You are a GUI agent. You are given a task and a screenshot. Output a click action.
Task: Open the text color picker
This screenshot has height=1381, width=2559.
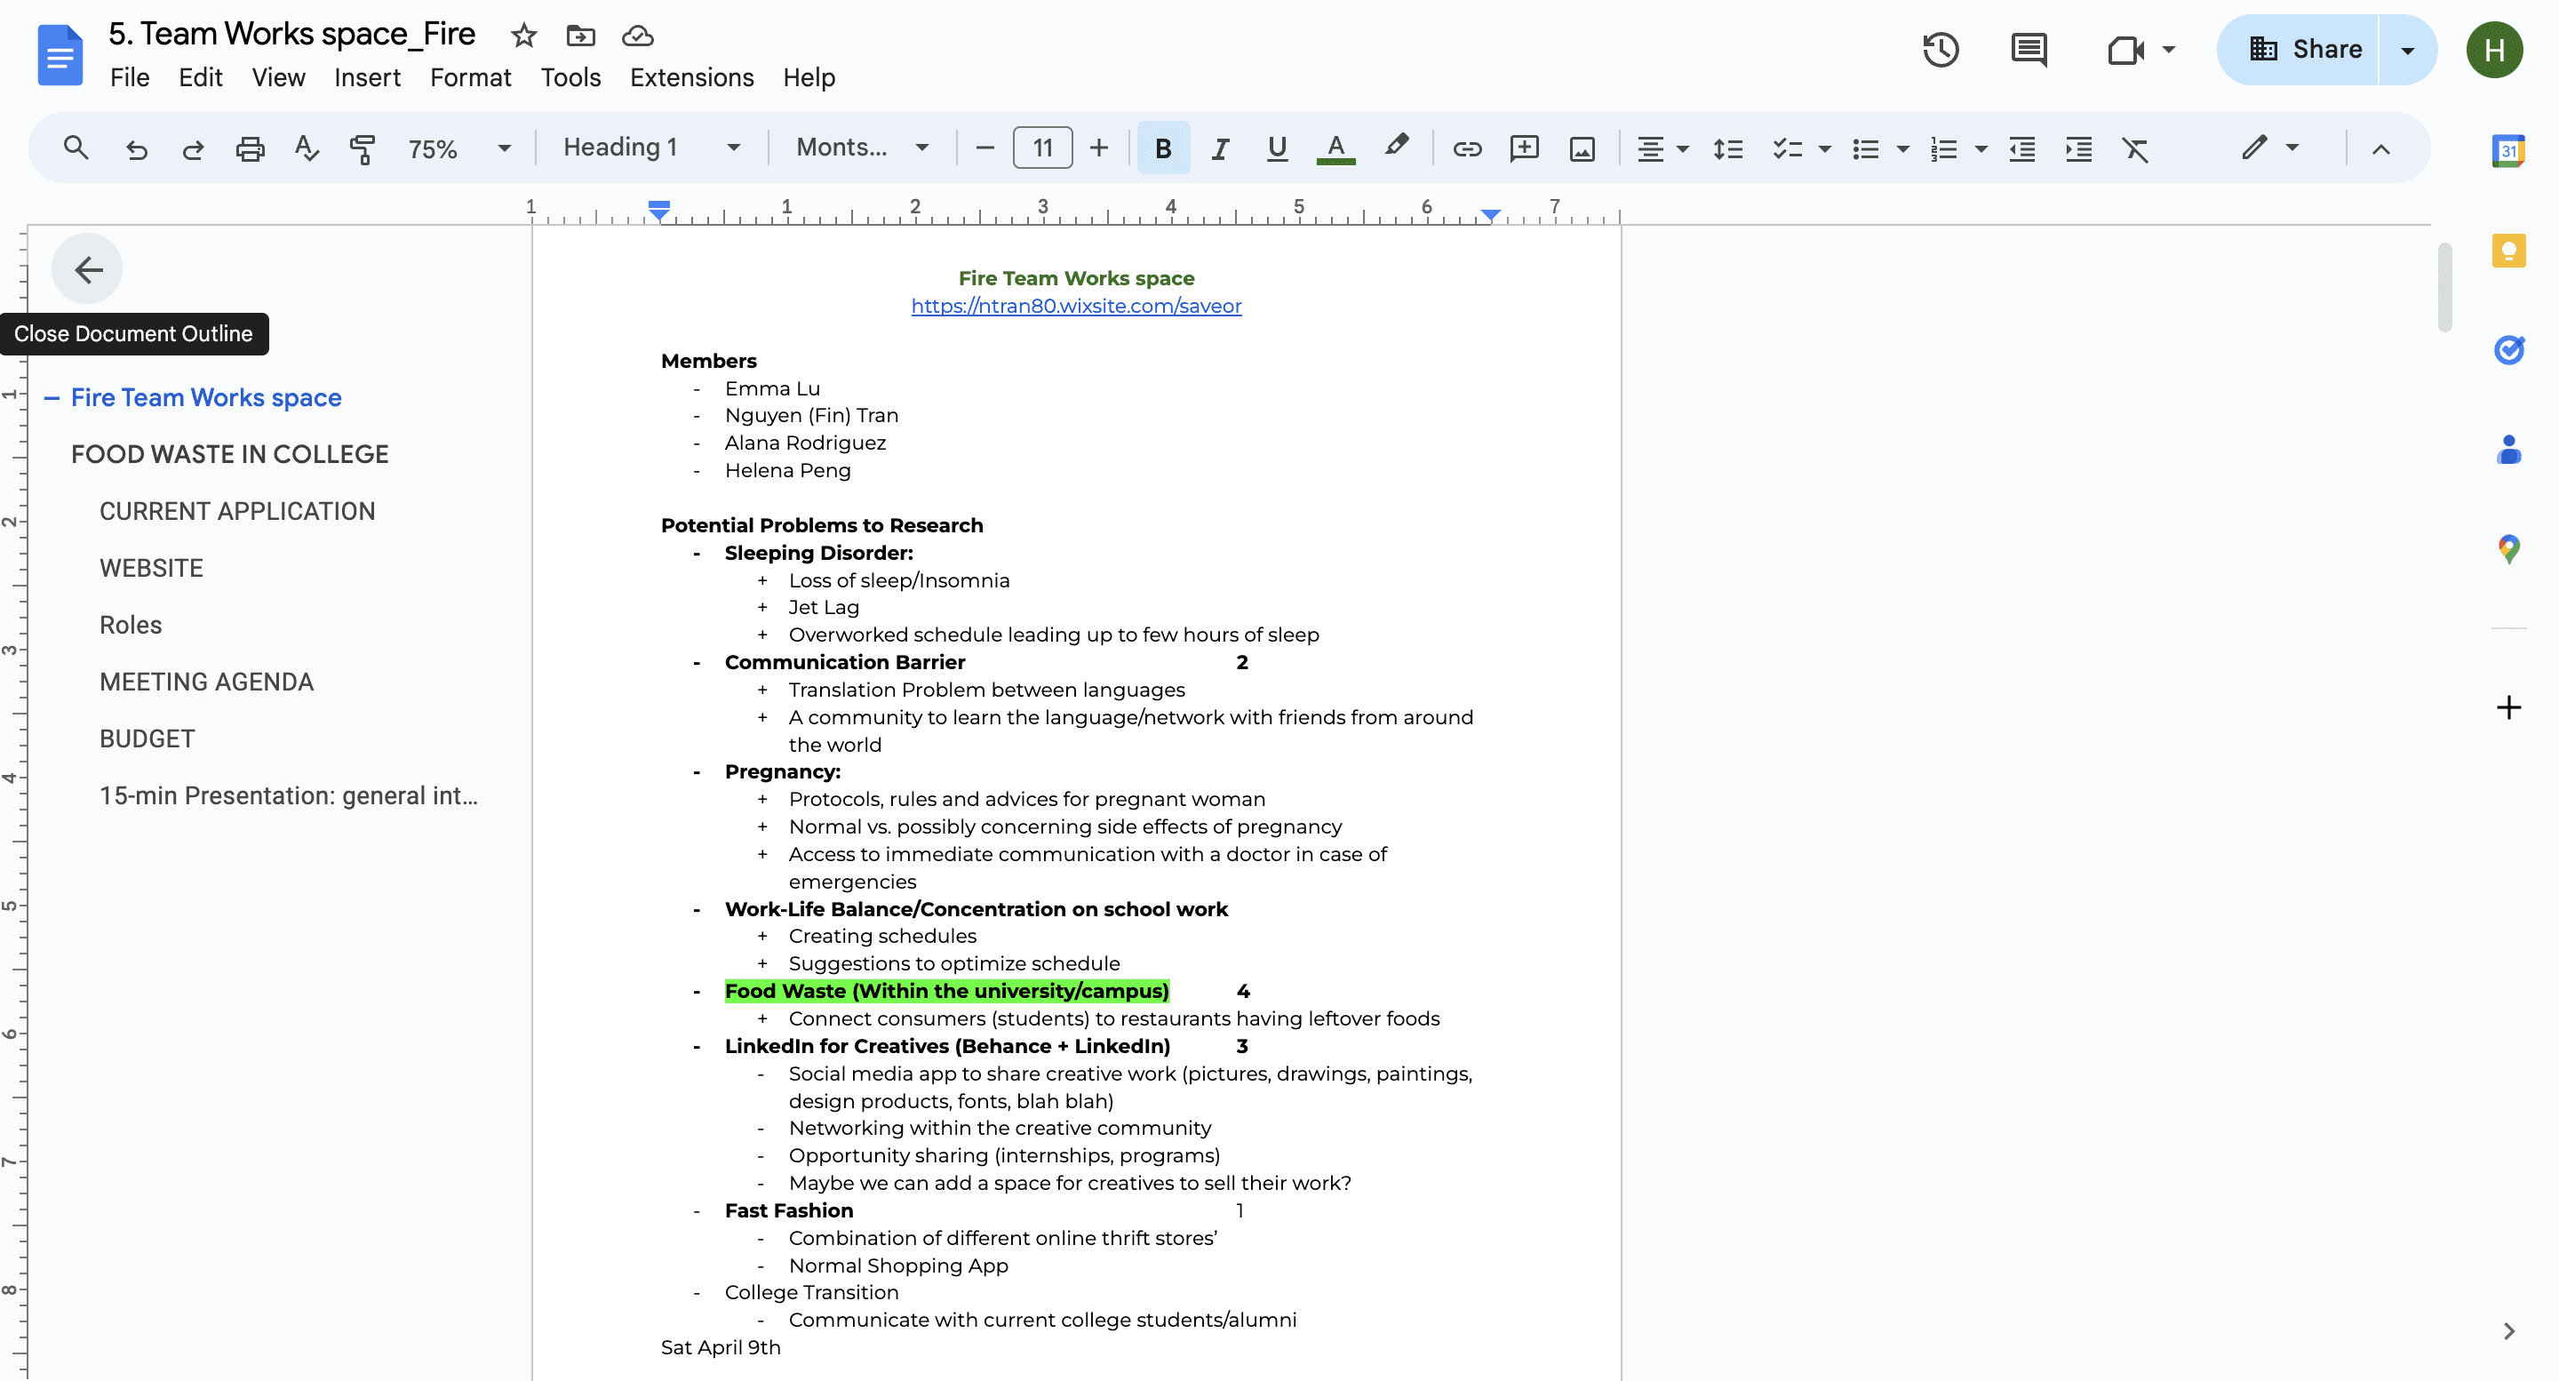point(1335,149)
